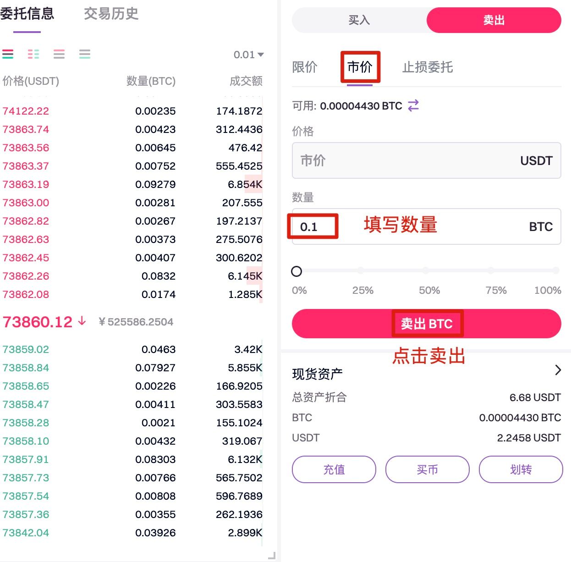571x562 pixels.
Task: Click the resize handle at order book corner
Action: (271, 556)
